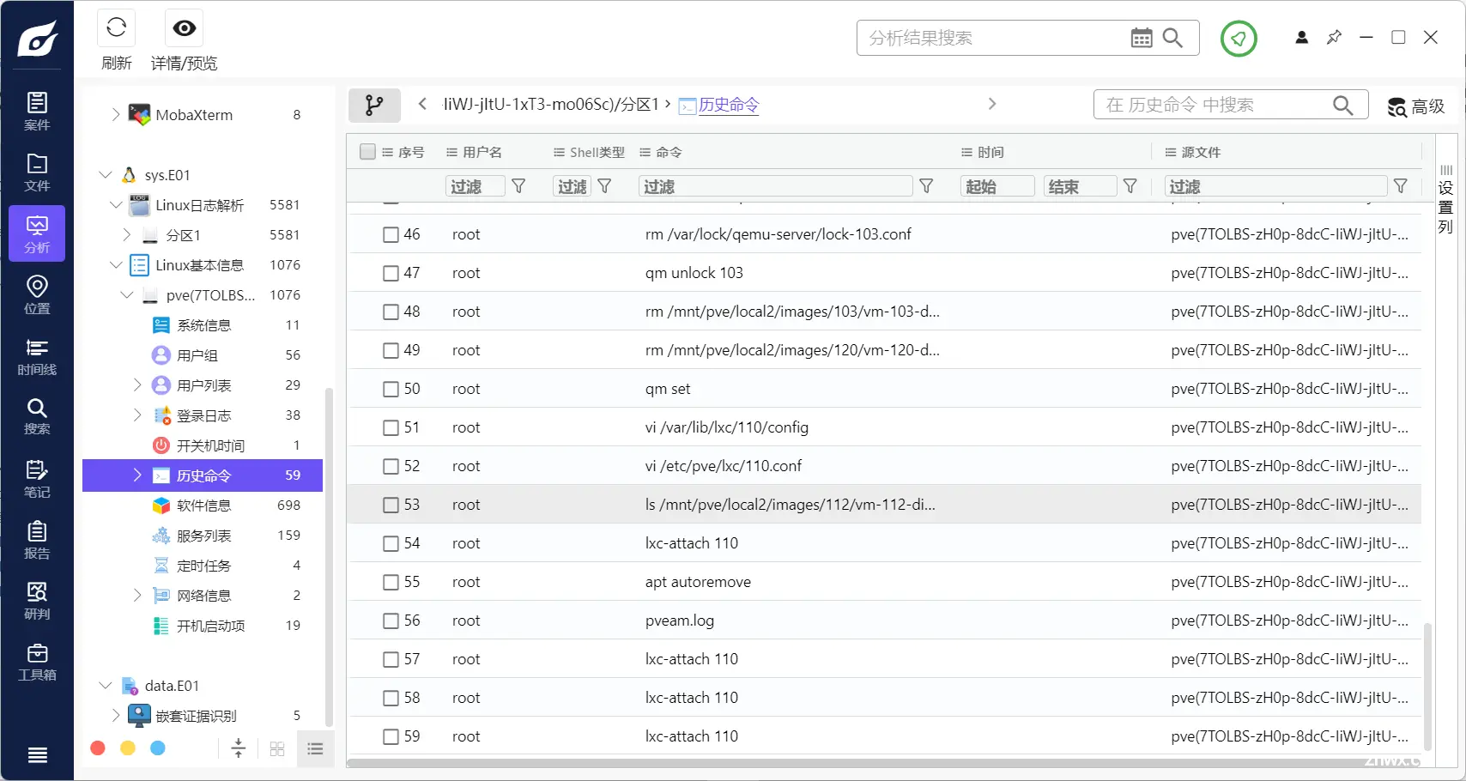Open the 工具箱 (Toolbox) sidebar section
The image size is (1466, 781).
pos(37,662)
